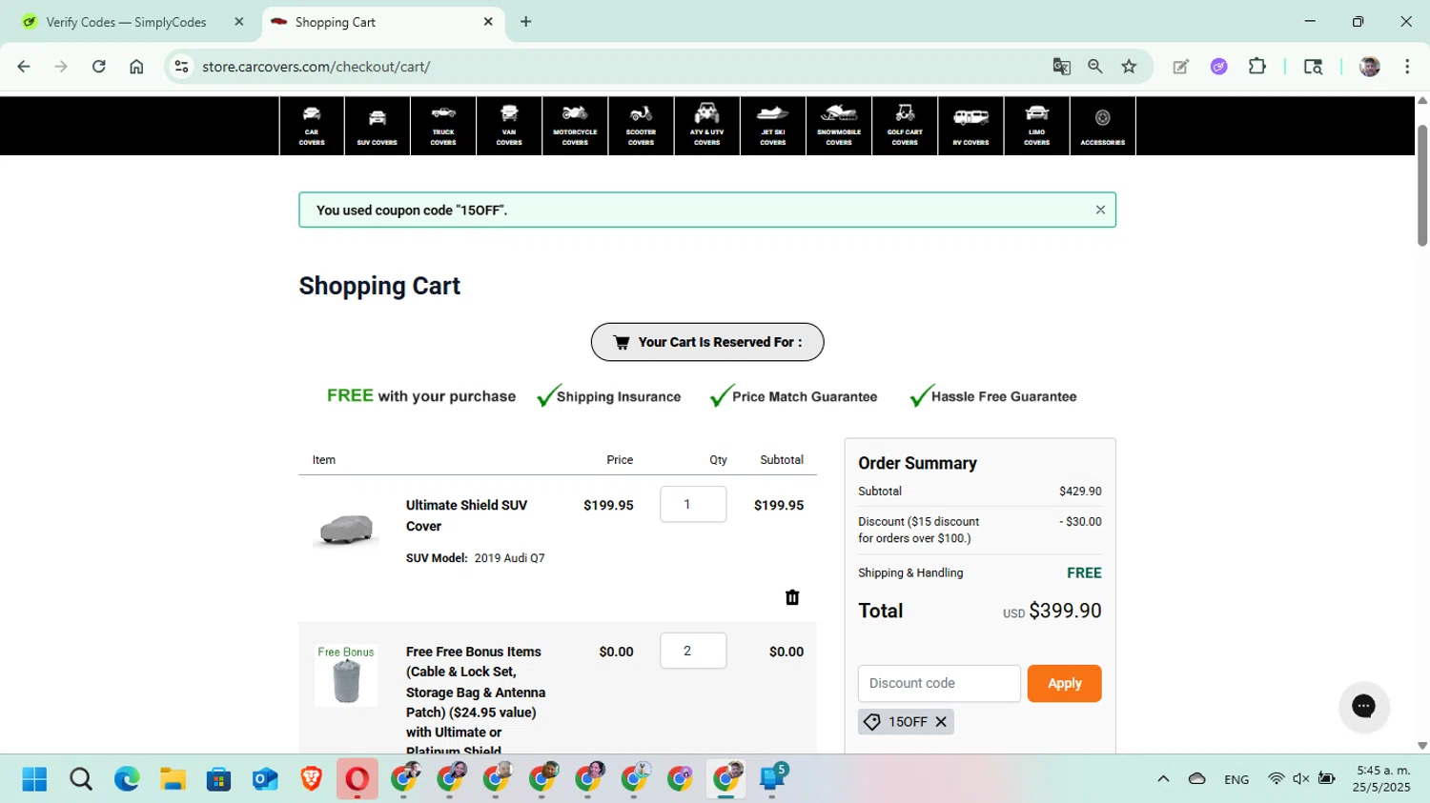Open ATV & UTV Covers category
Image resolution: width=1430 pixels, height=803 pixels.
click(706, 126)
